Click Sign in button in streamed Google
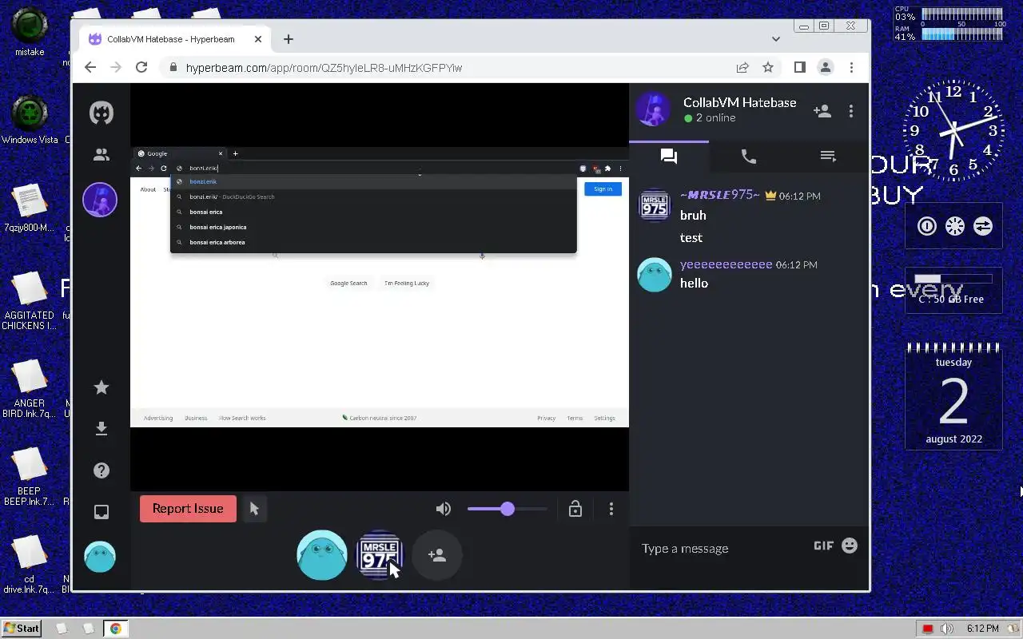Image resolution: width=1023 pixels, height=639 pixels. point(603,189)
